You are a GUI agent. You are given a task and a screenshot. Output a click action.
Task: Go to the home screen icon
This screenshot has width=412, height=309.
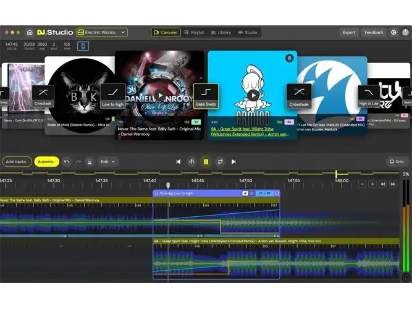(30, 32)
